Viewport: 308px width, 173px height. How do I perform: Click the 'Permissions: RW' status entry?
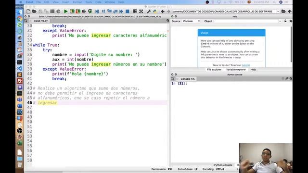point(162,169)
